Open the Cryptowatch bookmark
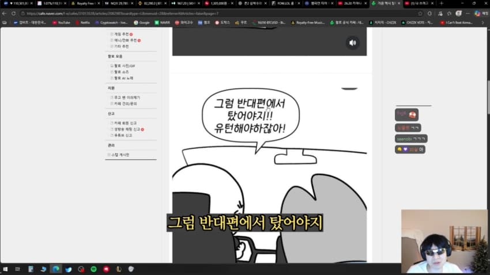 click(x=112, y=22)
